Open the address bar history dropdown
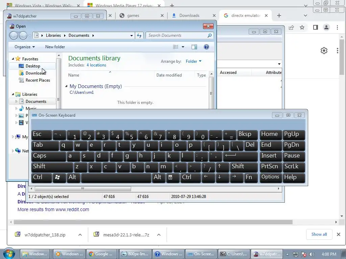Viewport: 346px width, 259px height. 131,35
